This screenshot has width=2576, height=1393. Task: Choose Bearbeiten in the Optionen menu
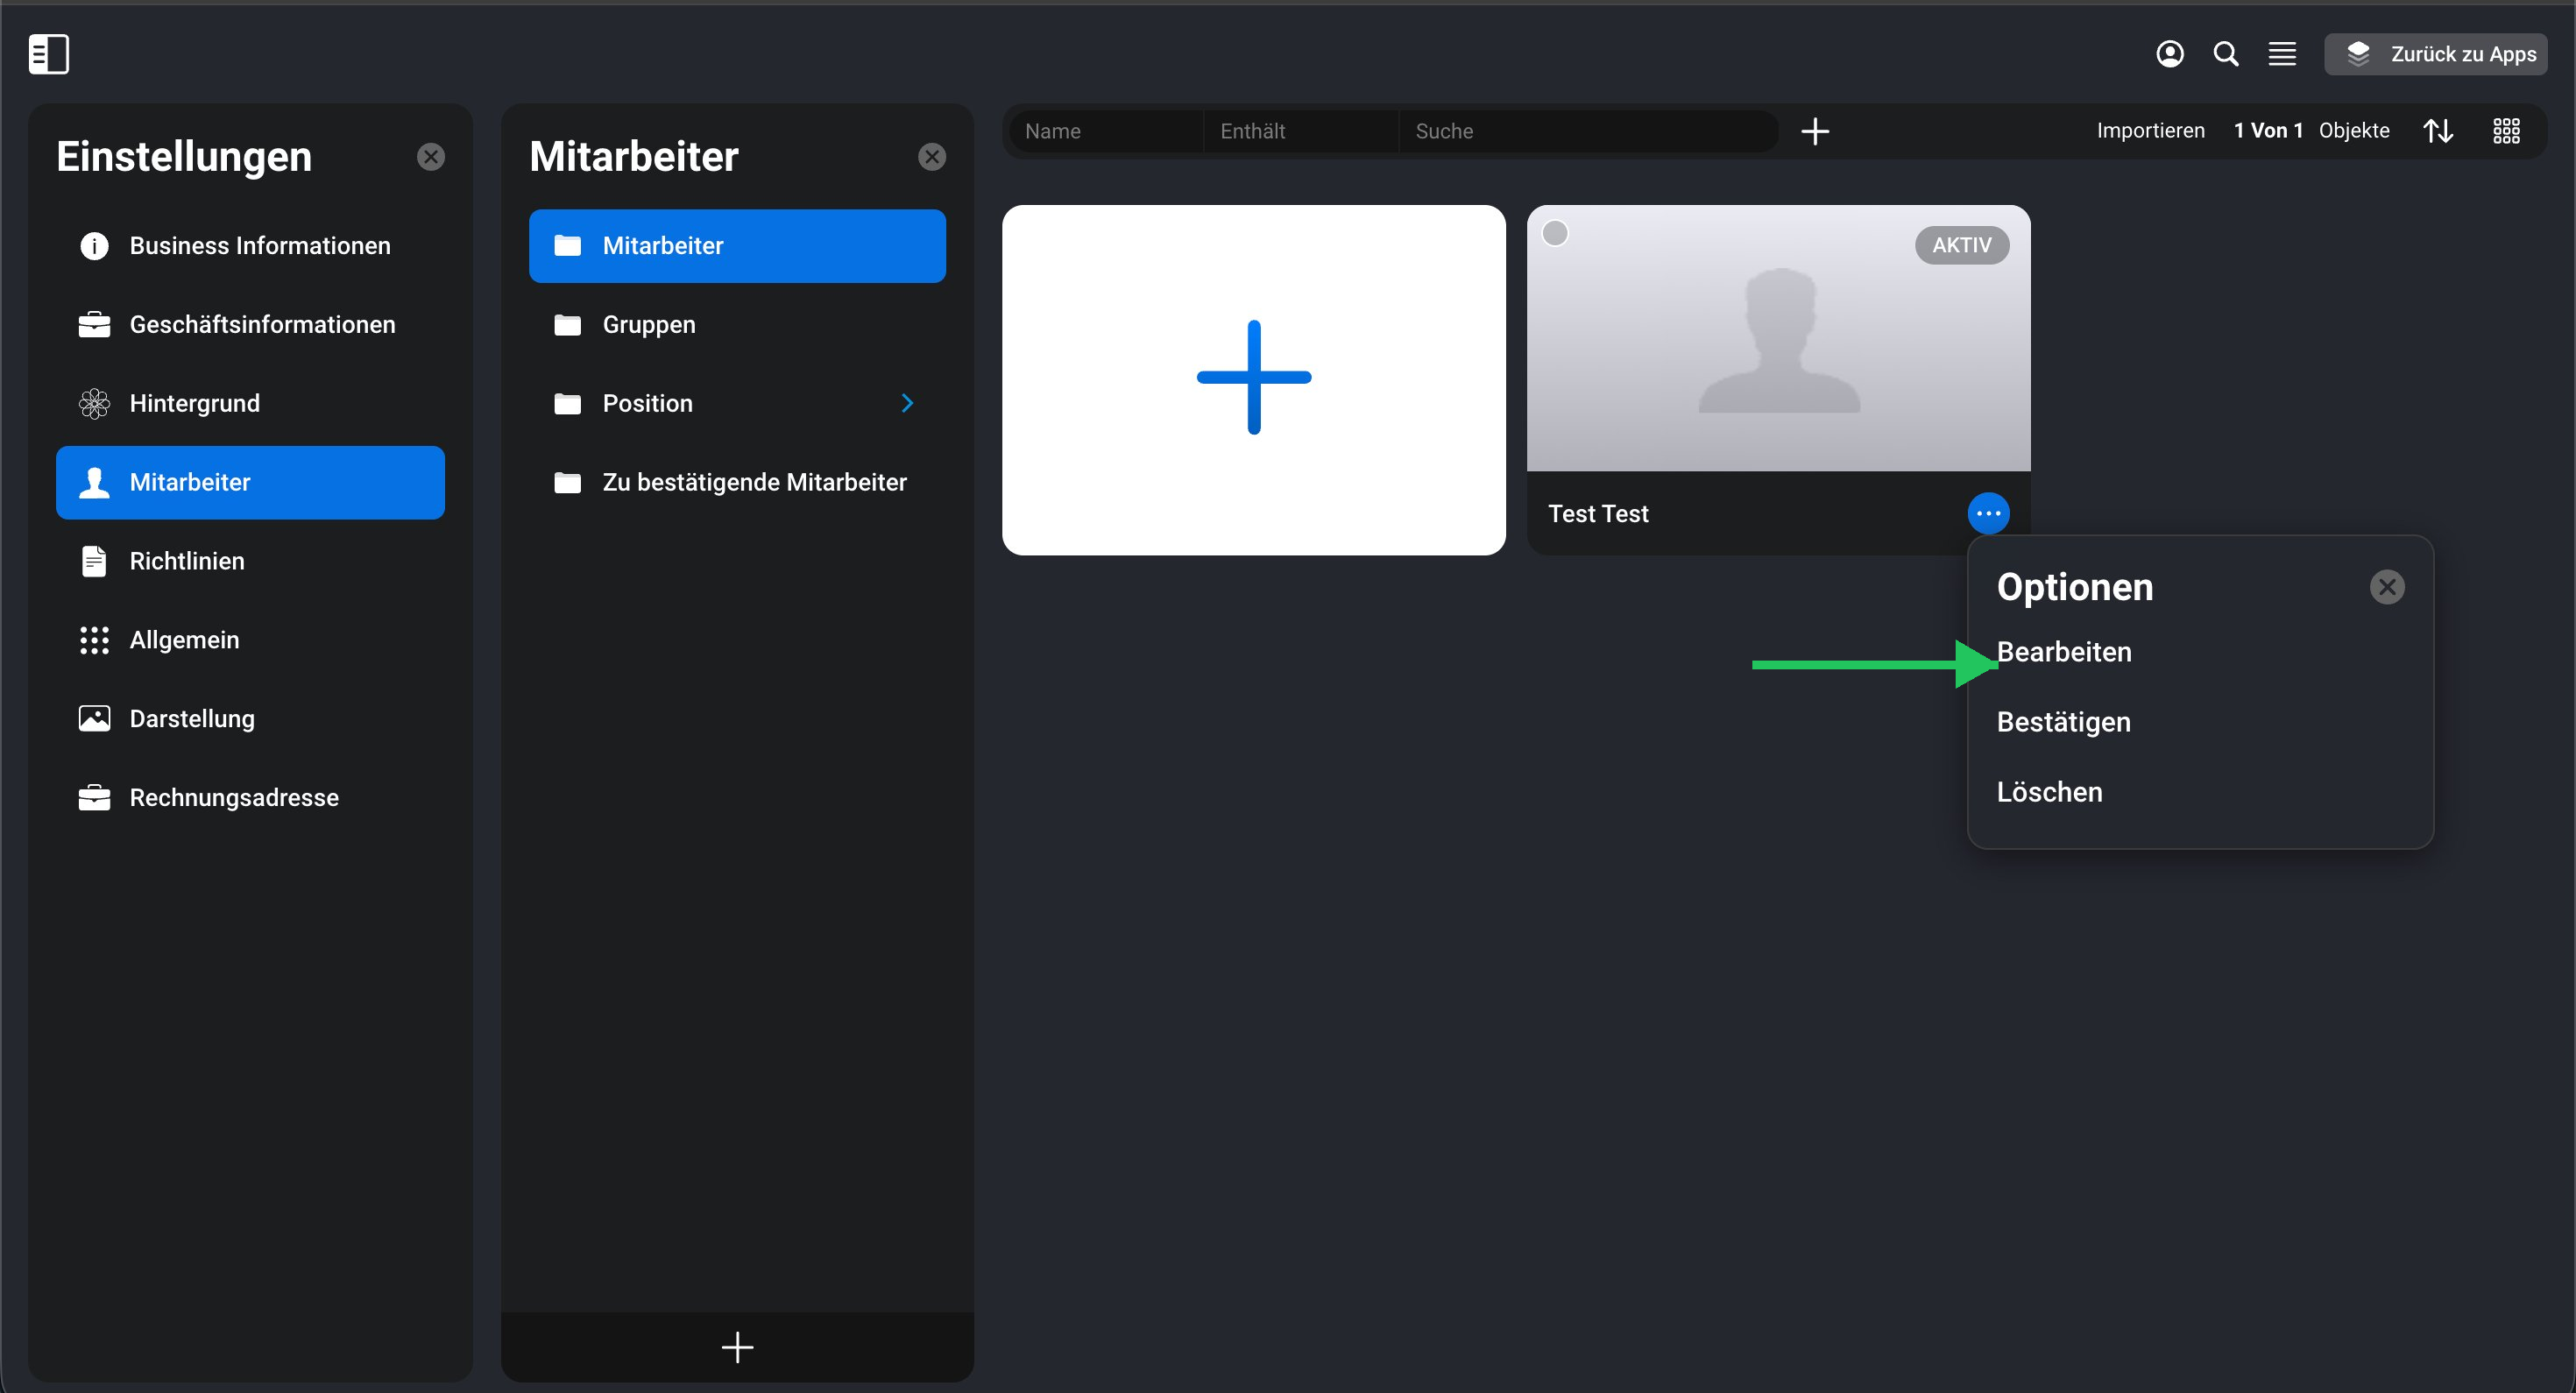(2063, 652)
